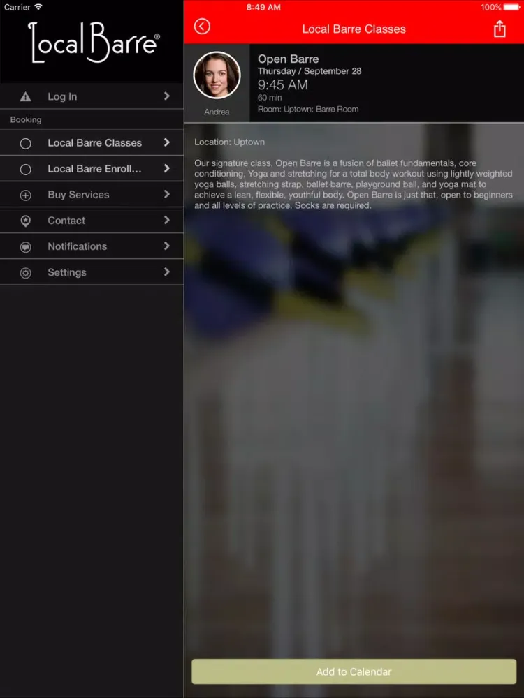Tap the Wi-Fi icon in status bar
524x698 pixels.
(38, 7)
